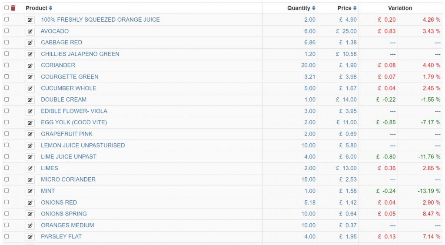Edit the LIMES entry using its icon
Image resolution: width=445 pixels, height=245 pixels.
pos(30,169)
